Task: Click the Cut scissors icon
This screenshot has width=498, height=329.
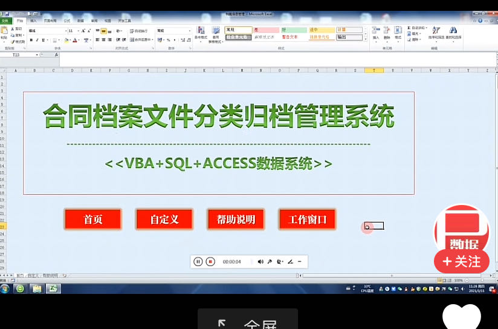Action: point(13,29)
